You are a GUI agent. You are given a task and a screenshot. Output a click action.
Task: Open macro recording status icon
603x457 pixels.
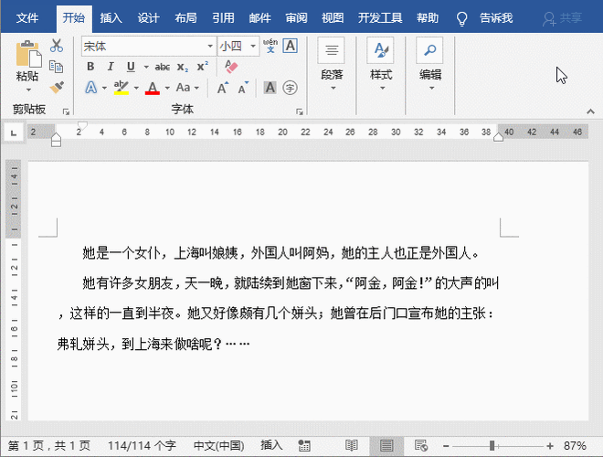click(x=304, y=446)
